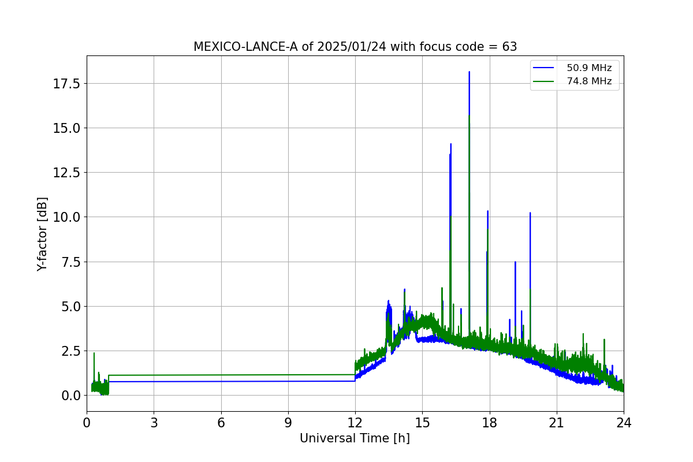Click the 50.9 MHz legend label

[589, 68]
